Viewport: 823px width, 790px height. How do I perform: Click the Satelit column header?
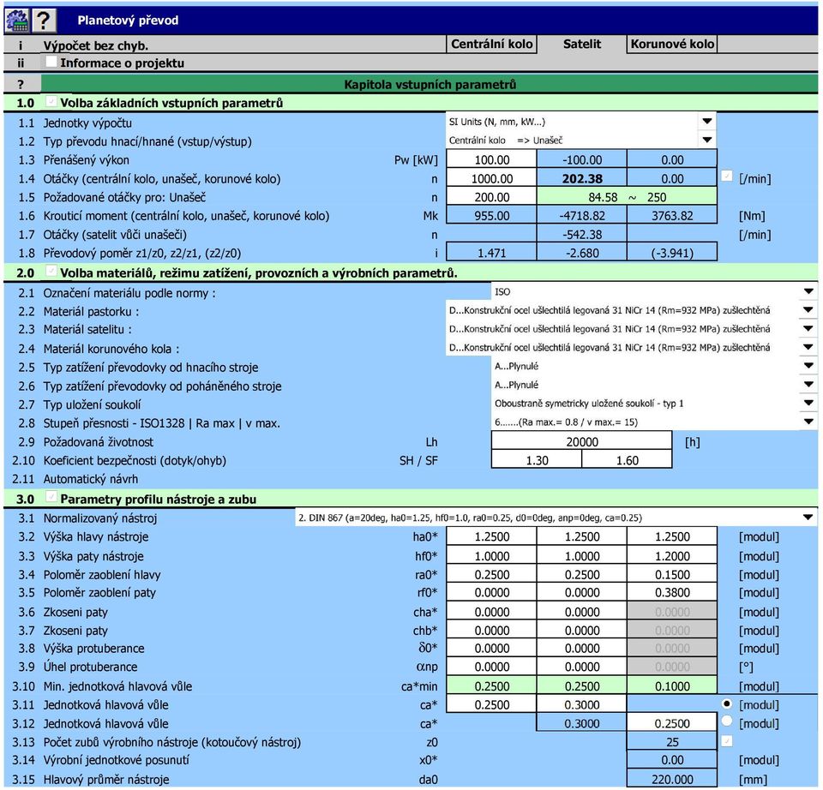581,44
